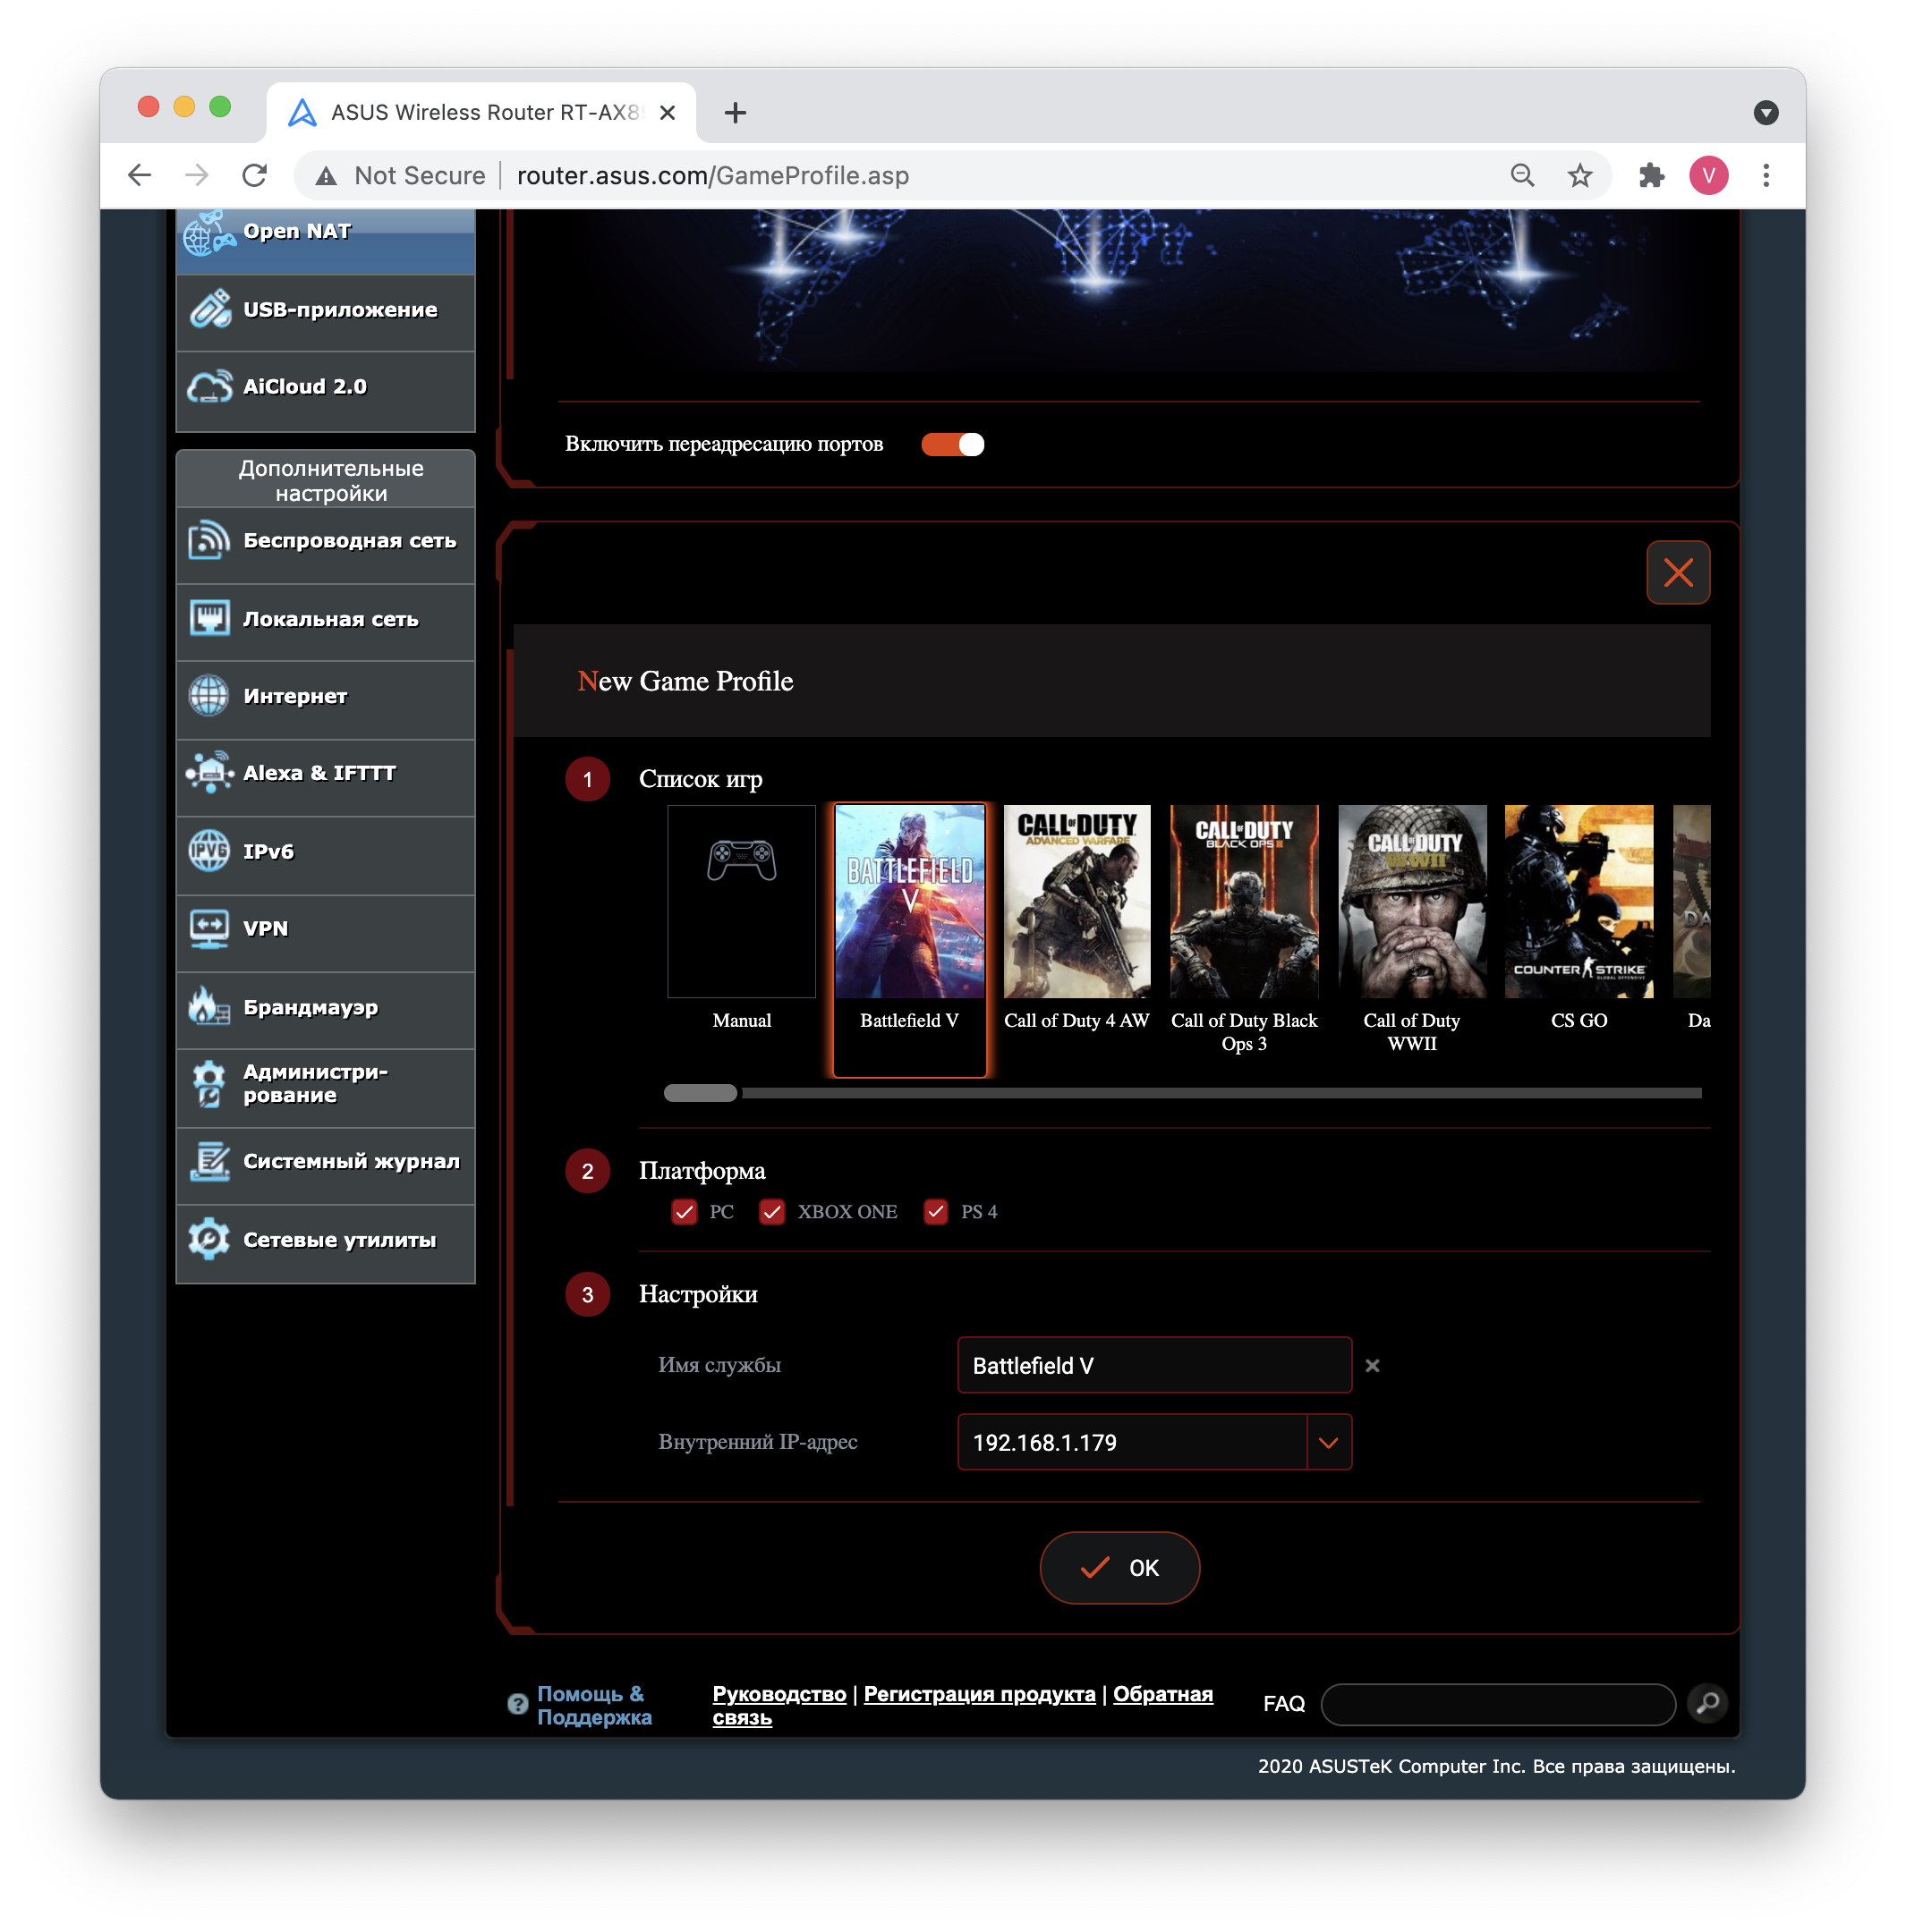Open the Chrome tab search dropdown arrow
1906x1932 pixels.
tap(1766, 113)
